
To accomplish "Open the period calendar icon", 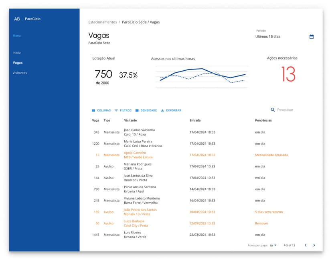I will pyautogui.click(x=312, y=37).
